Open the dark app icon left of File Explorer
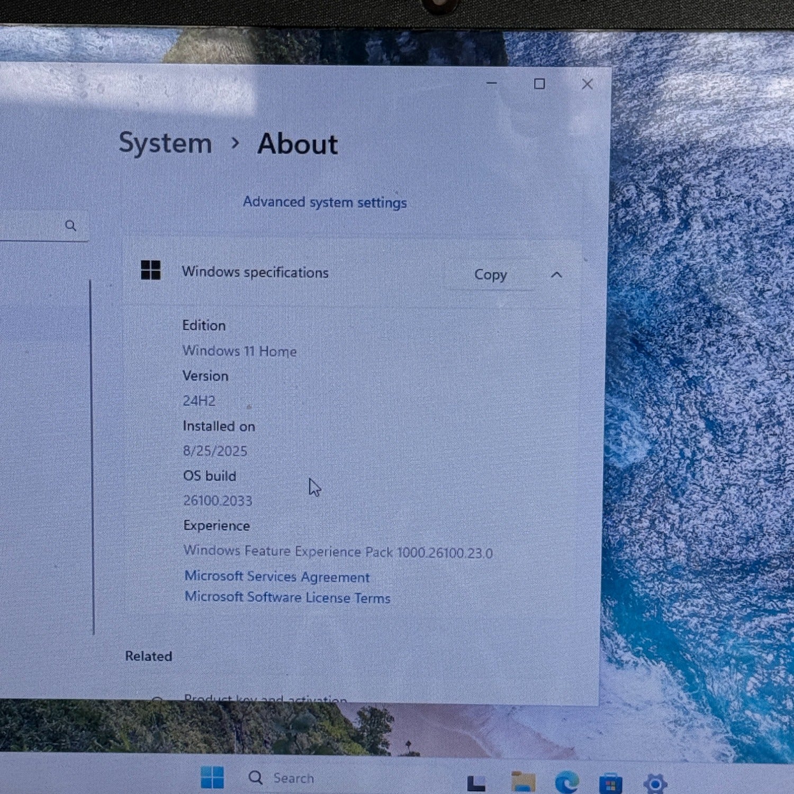794x794 pixels. point(476,784)
